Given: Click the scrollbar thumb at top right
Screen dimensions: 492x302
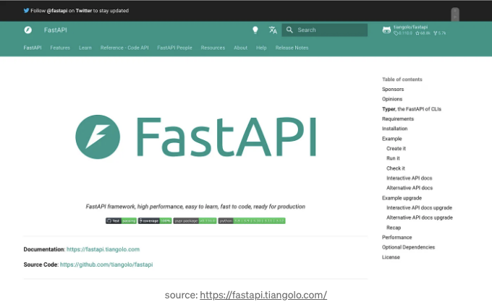Looking at the screenshot, I should coord(455,14).
